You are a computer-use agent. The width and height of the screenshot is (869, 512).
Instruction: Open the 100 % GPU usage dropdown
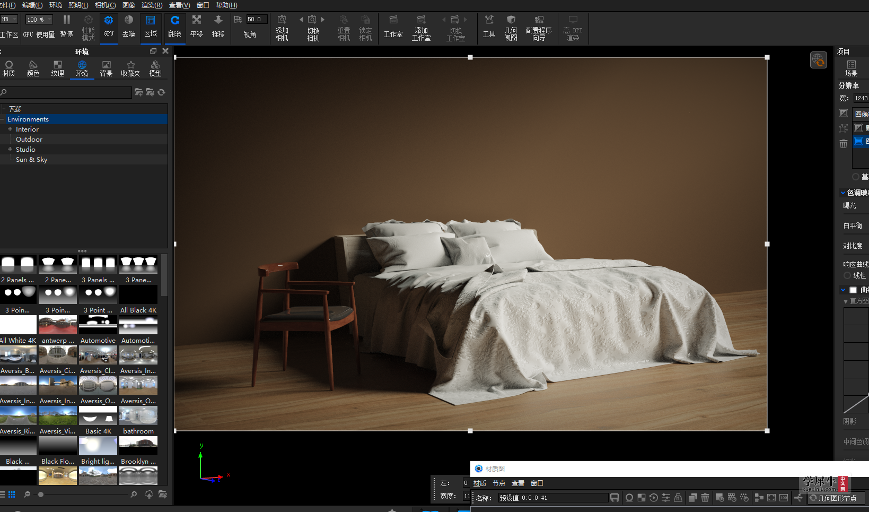pyautogui.click(x=39, y=20)
